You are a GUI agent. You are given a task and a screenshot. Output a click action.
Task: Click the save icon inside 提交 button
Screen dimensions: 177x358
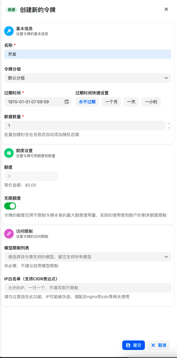pos(127,345)
